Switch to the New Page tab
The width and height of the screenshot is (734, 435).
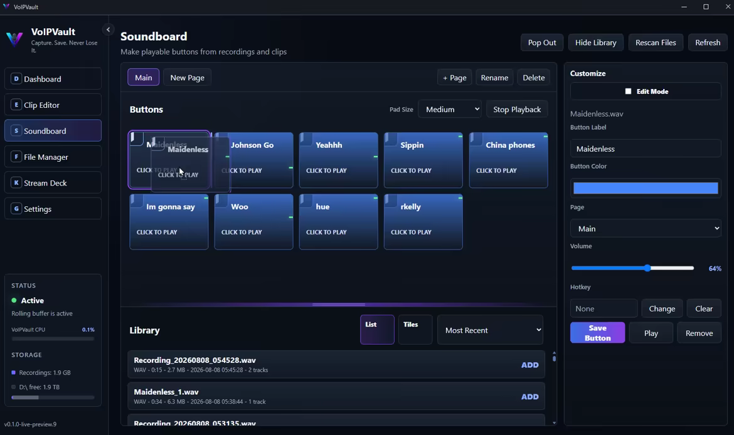tap(187, 78)
